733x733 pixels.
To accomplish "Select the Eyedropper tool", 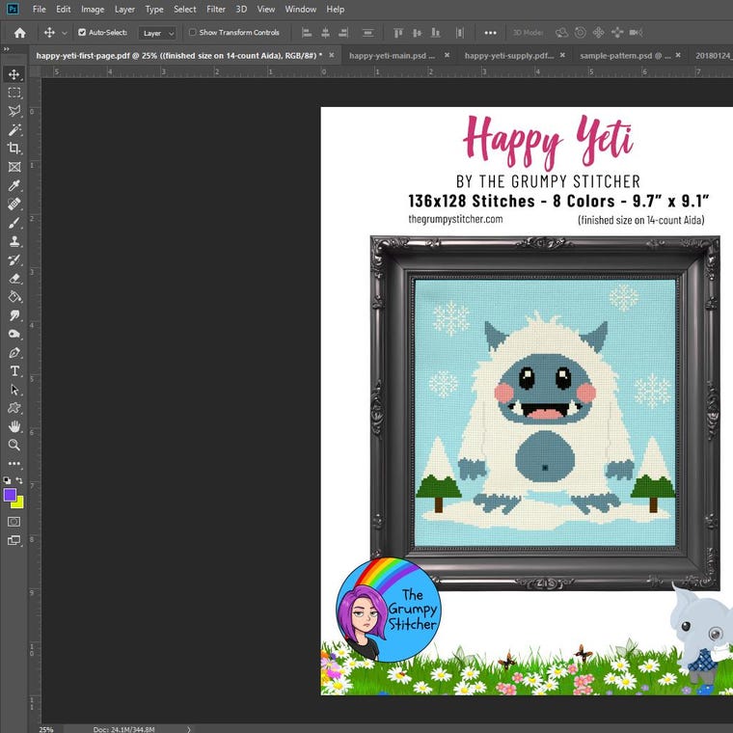I will pyautogui.click(x=14, y=185).
